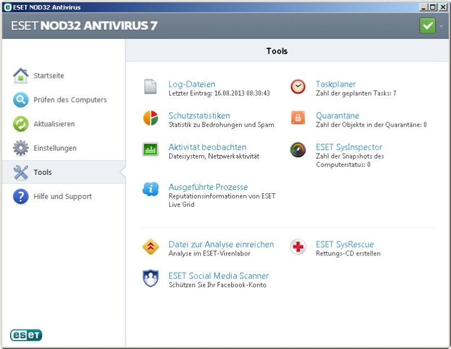Image resolution: width=451 pixels, height=349 pixels.
Task: Click the Quarantäne orange lock icon
Action: (298, 118)
